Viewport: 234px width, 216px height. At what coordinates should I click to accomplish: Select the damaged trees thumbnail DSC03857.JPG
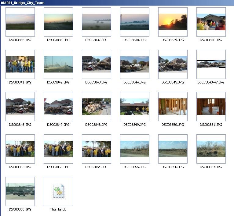tap(211, 149)
